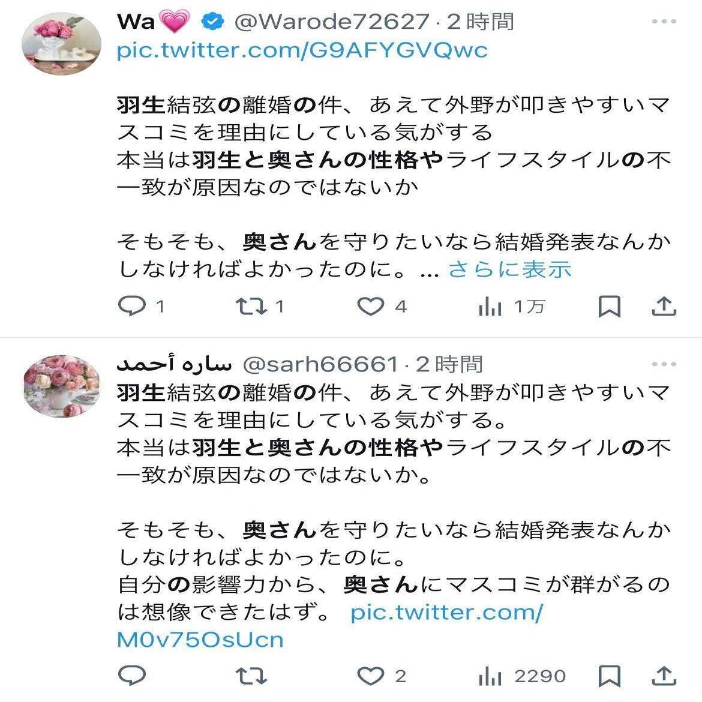Viewport: 702px width, 702px height.
Task: Expand first tweet with さらに表示
Action: click(510, 270)
